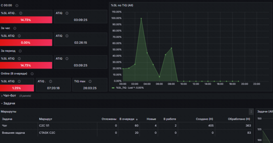
Task: Click the 26:03:25 TiQ max value
Action: [90, 88]
